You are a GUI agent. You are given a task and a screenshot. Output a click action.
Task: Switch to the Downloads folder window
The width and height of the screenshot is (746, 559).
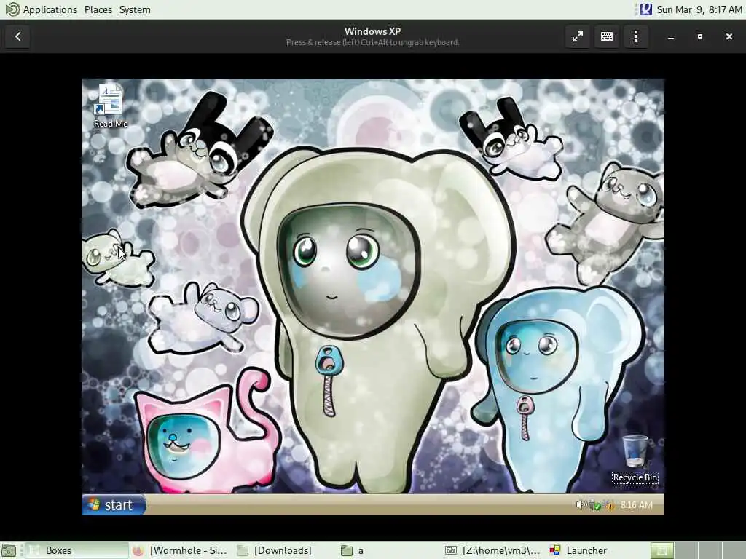[286, 550]
